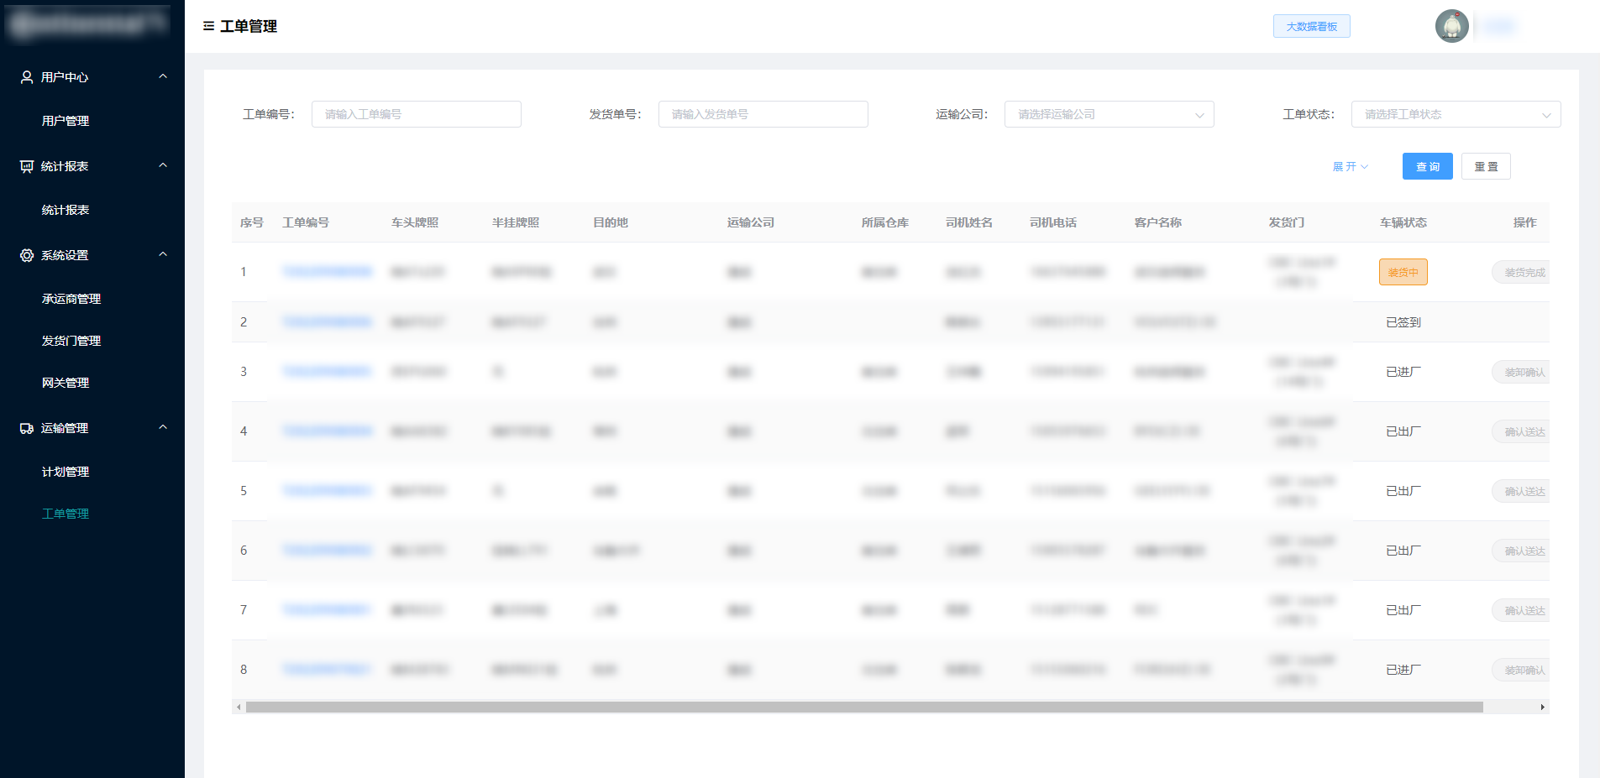
Task: Go to 计划管理 menu item
Action: [x=66, y=472]
